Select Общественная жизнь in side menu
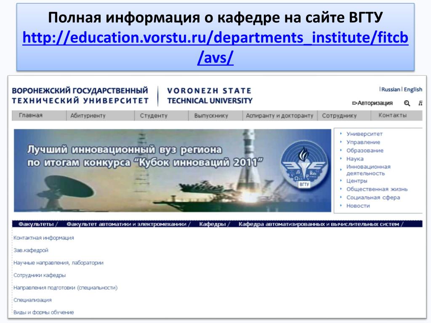Screen dimensions: 431x323 pos(377,189)
